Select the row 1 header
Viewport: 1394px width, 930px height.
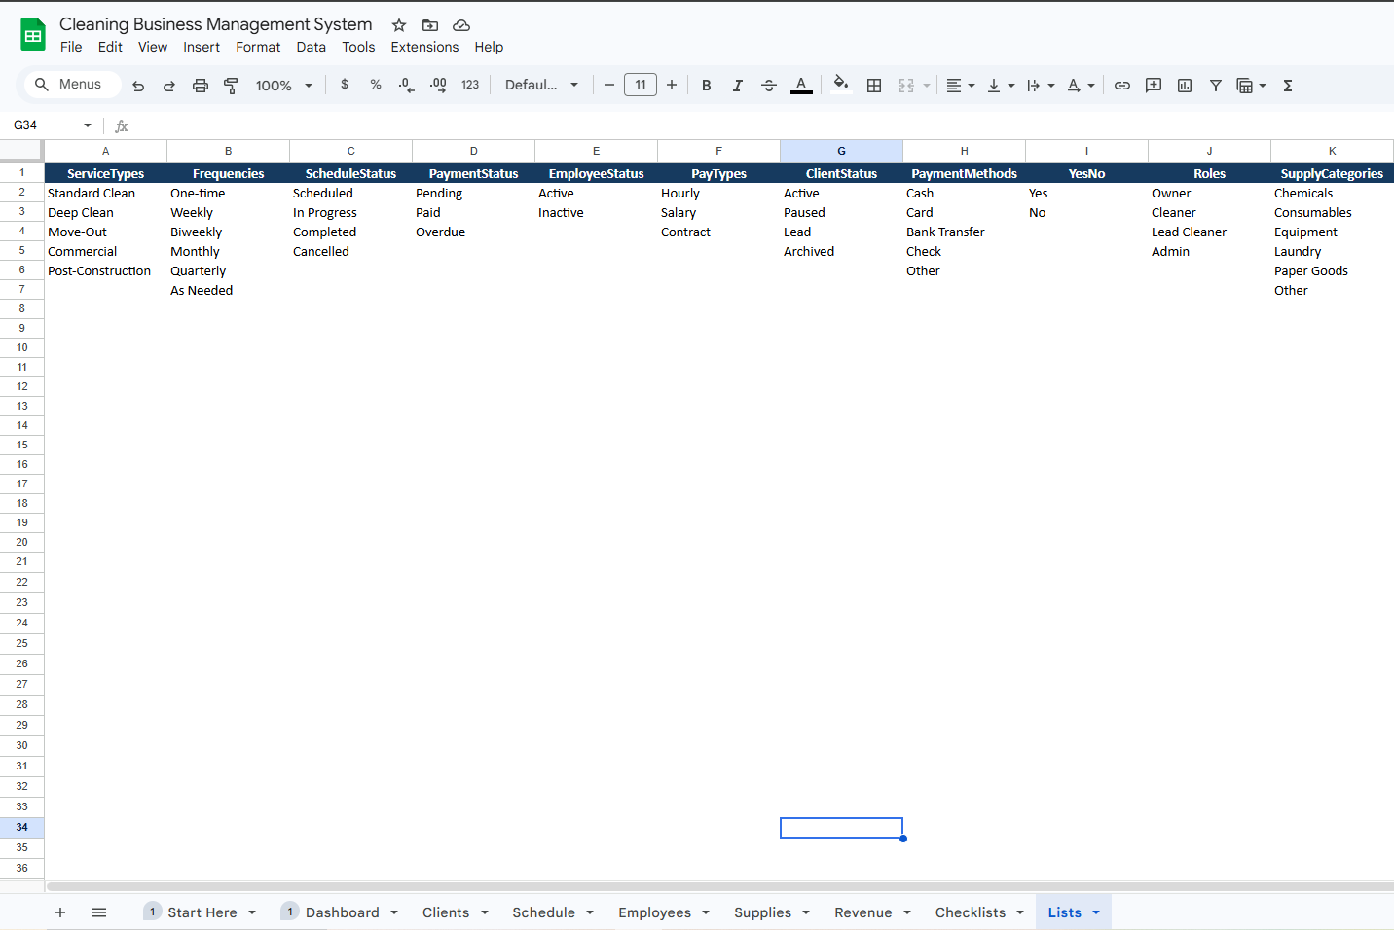click(21, 173)
